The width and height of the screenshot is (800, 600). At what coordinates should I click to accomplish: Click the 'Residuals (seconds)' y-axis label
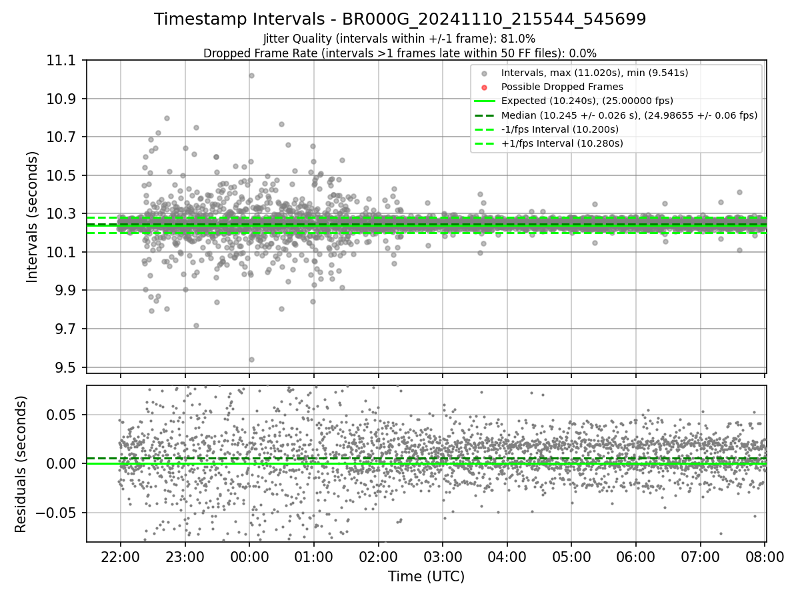click(21, 464)
